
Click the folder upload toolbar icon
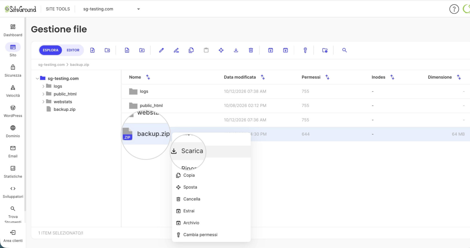[142, 50]
